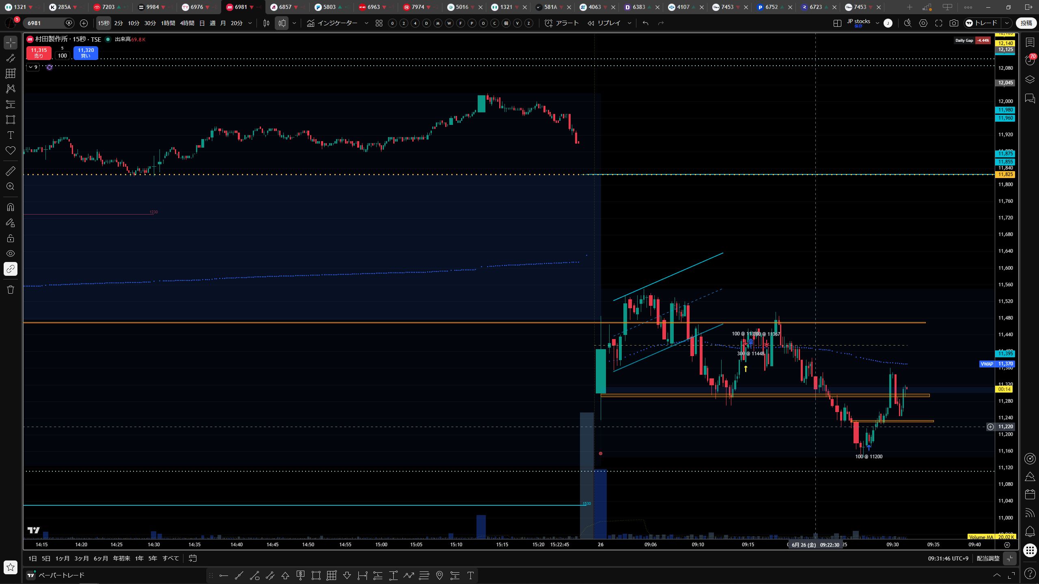Select the Measure ruler tool
Image resolution: width=1039 pixels, height=584 pixels.
tap(11, 171)
